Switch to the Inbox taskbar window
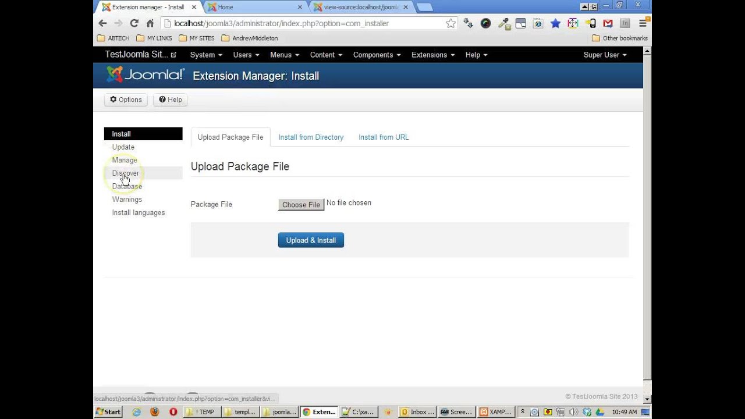Viewport: 745px width, 419px height. pyautogui.click(x=417, y=412)
